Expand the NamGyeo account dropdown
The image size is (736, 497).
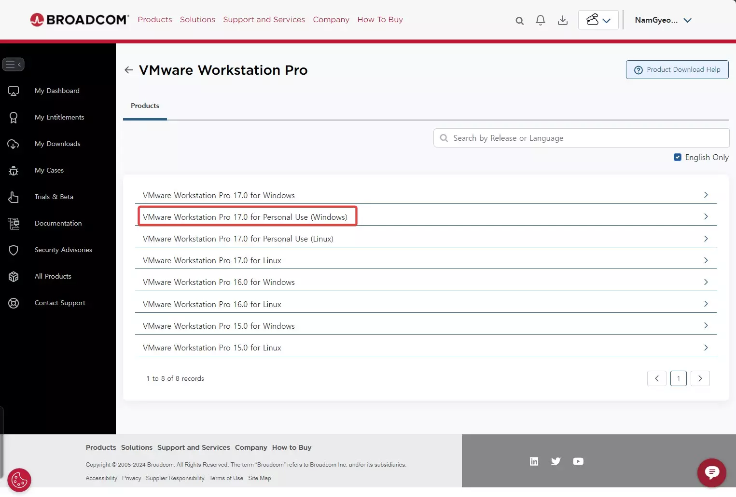pos(663,20)
